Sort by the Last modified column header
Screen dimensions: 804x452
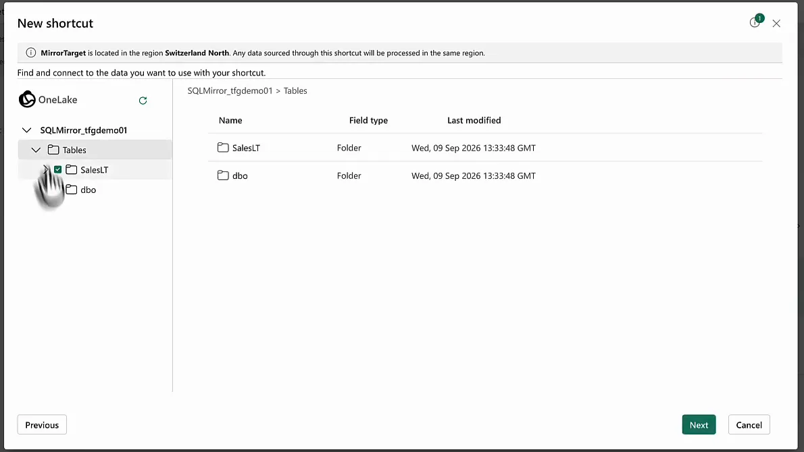[x=474, y=120]
